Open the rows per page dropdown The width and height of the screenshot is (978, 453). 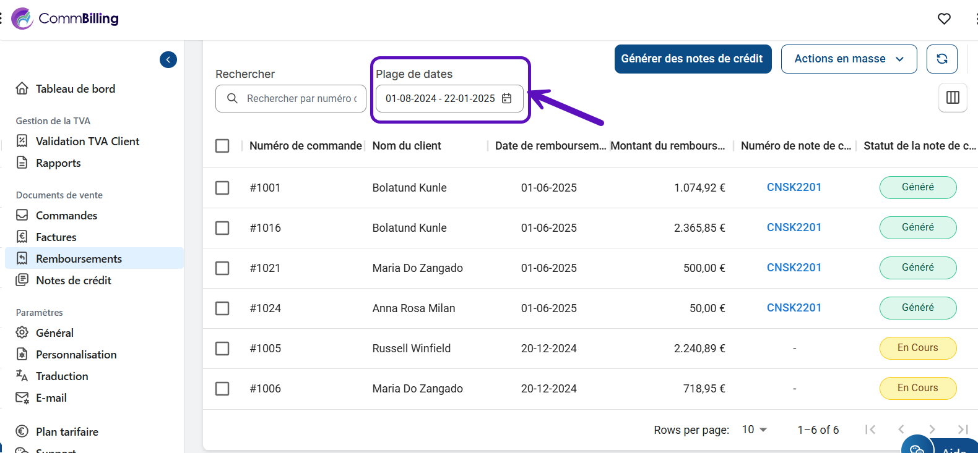(754, 430)
